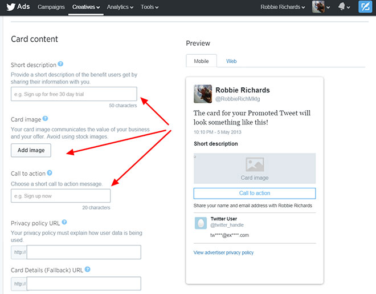Open View advertiser privacy policy link
376x294 pixels.
click(x=223, y=252)
